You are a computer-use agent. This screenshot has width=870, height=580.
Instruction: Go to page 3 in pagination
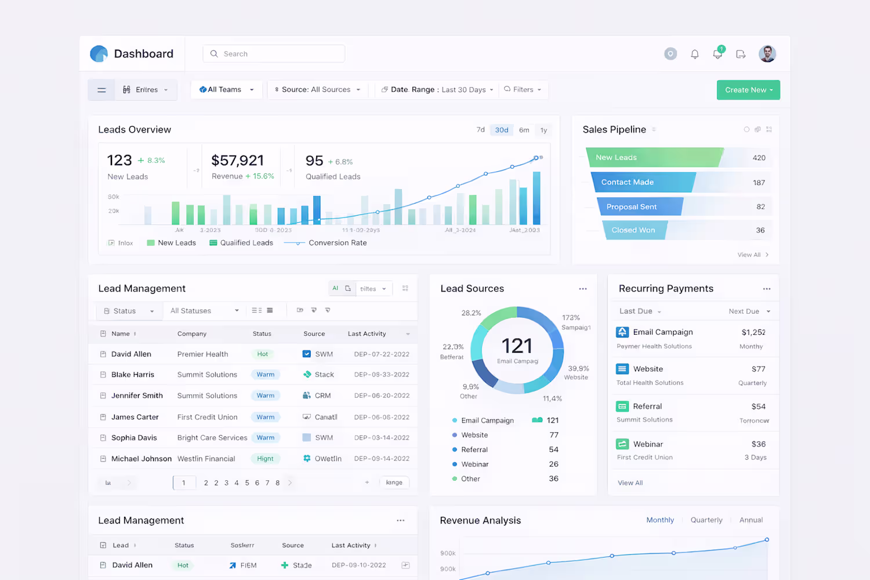pyautogui.click(x=226, y=483)
